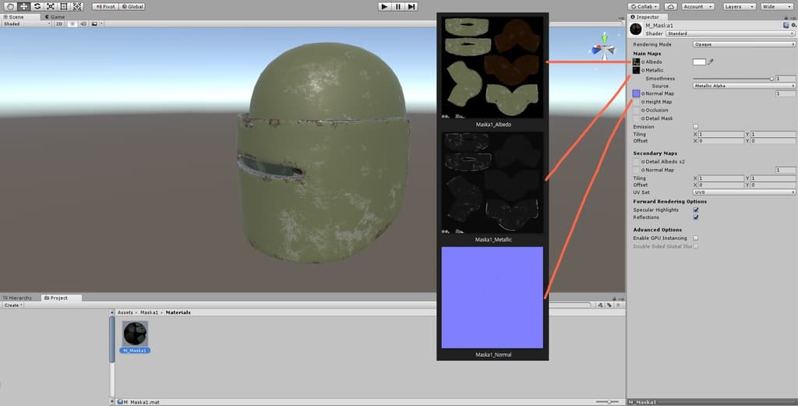798x406 pixels.
Task: Click the M_Maska1 material preview sphere in Inspector
Action: coord(636,29)
